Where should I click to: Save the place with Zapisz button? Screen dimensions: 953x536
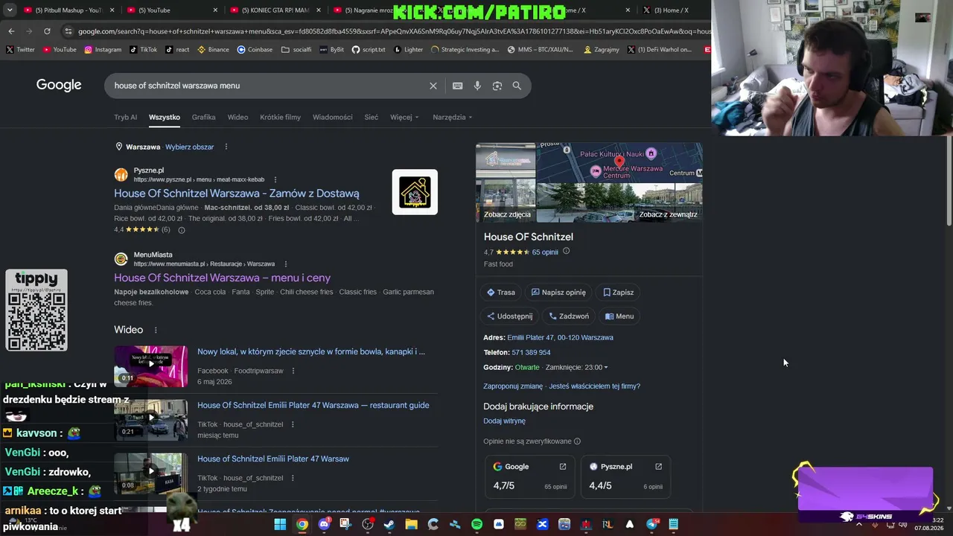point(618,293)
